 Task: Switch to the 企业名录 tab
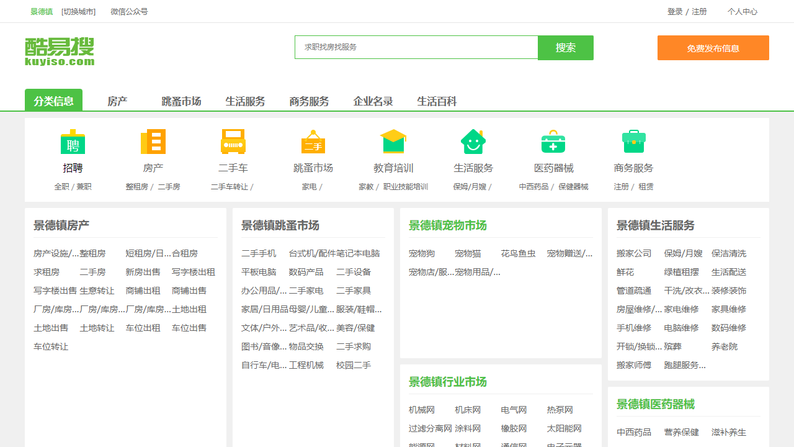pyautogui.click(x=373, y=101)
